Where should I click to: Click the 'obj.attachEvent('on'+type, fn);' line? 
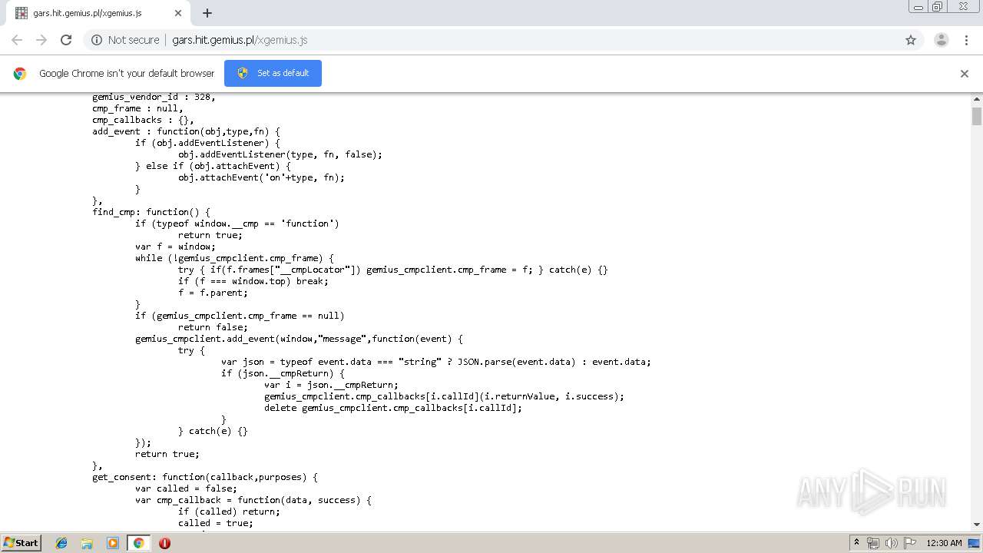[x=261, y=177]
